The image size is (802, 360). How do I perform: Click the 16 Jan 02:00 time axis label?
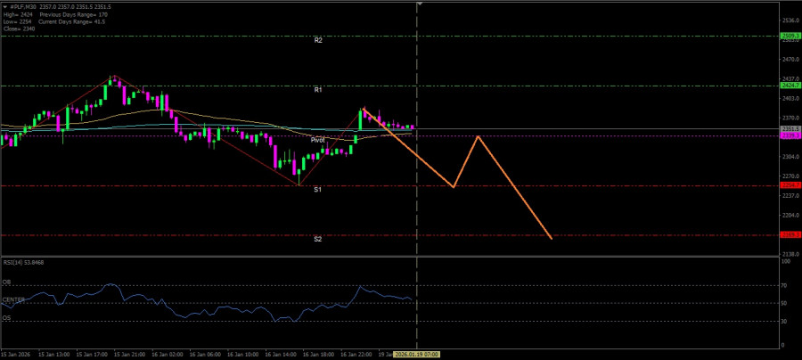click(168, 355)
